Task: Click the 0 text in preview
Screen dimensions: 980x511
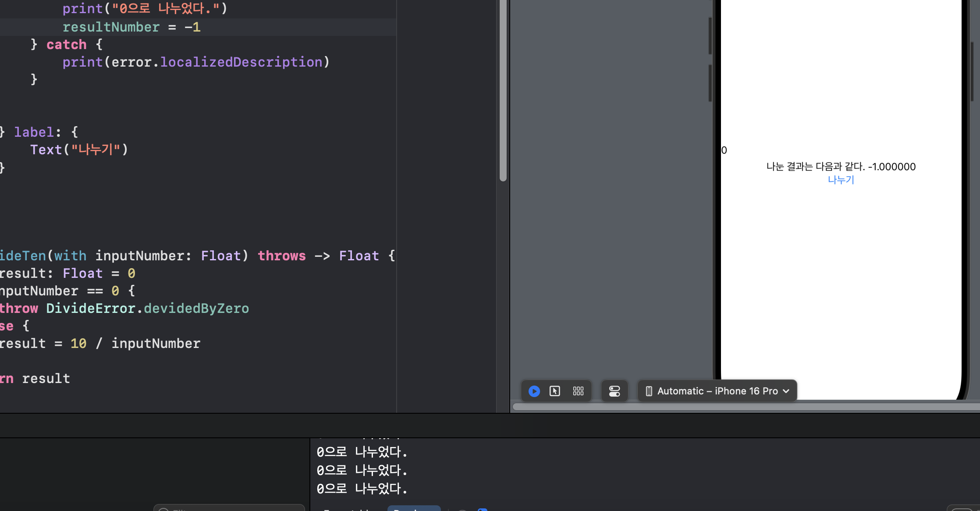Action: 724,150
